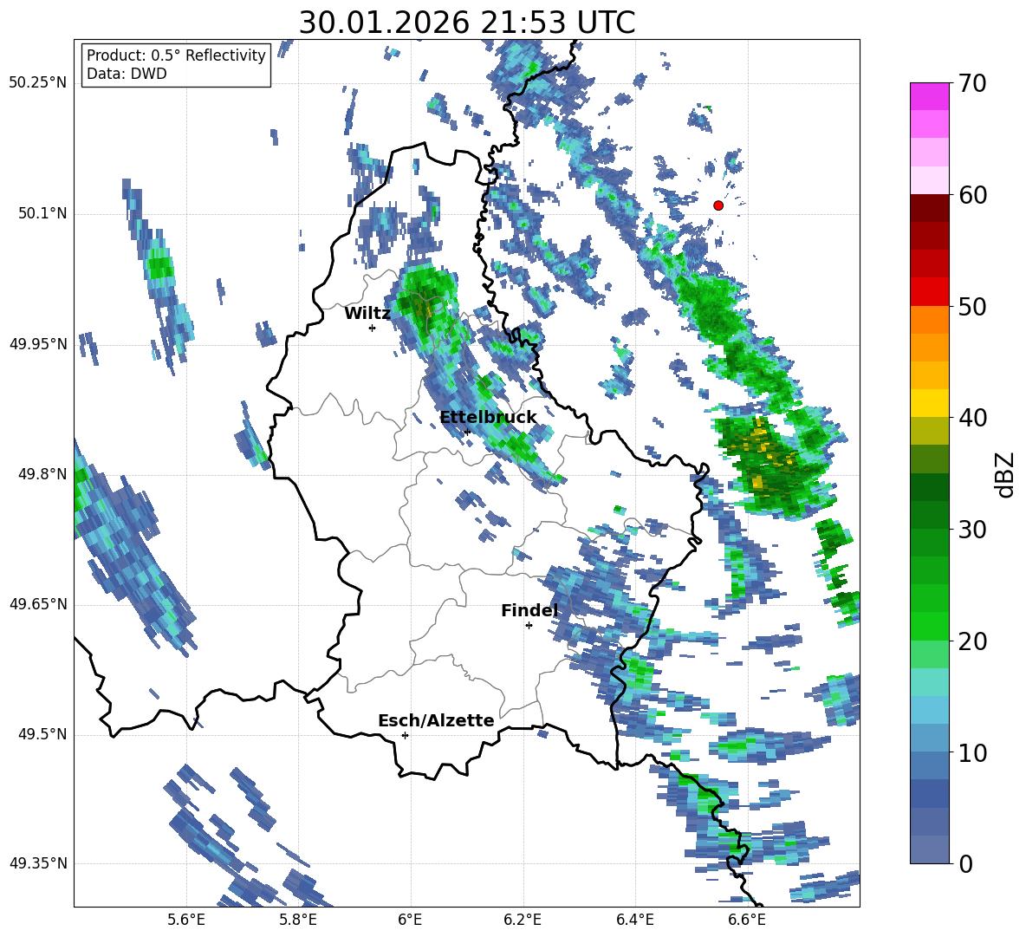Click the 30 colorbar tick label
Screen dimensions: 1026x937
click(971, 530)
